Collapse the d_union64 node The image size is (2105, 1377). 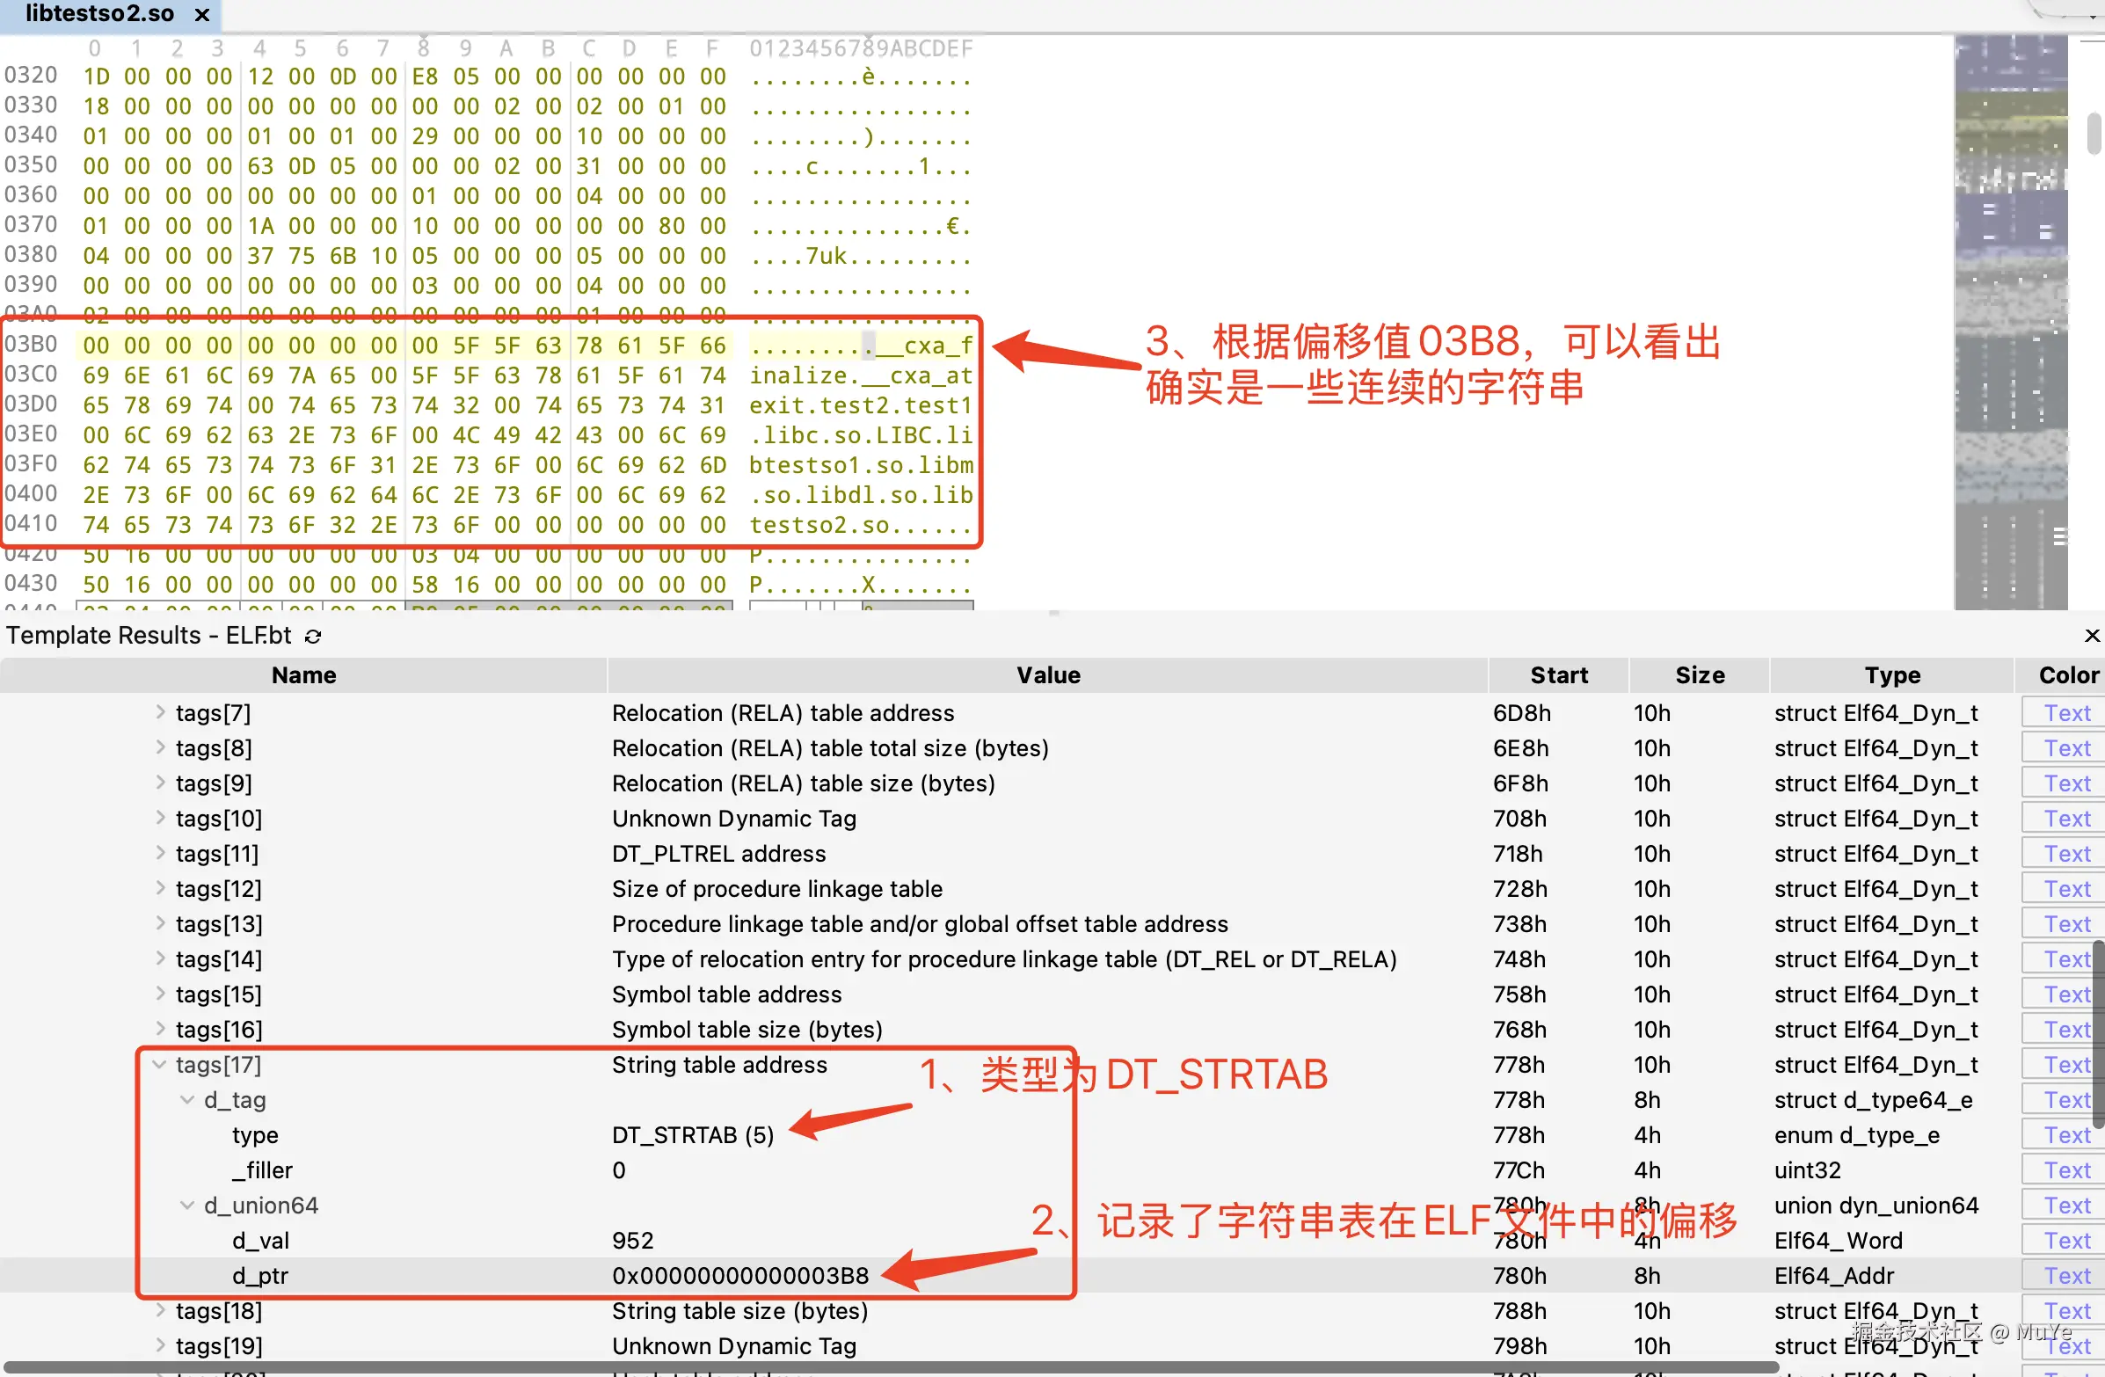click(x=186, y=1205)
